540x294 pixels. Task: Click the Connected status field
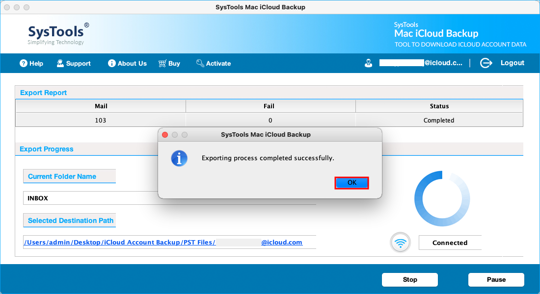450,243
